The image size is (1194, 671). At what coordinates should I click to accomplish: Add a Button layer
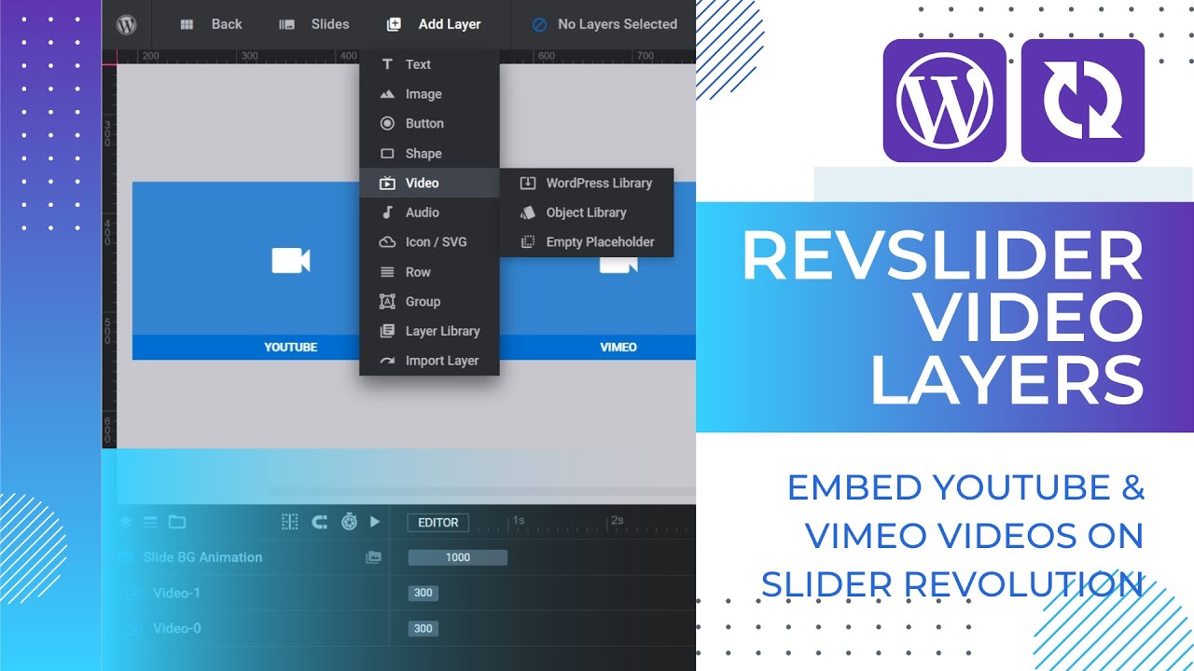(429, 123)
